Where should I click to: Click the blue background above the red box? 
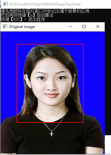point(52,38)
